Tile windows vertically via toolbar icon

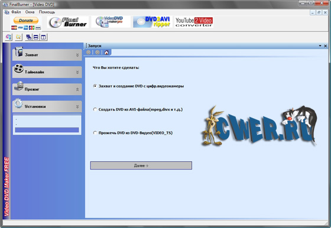click(x=44, y=37)
